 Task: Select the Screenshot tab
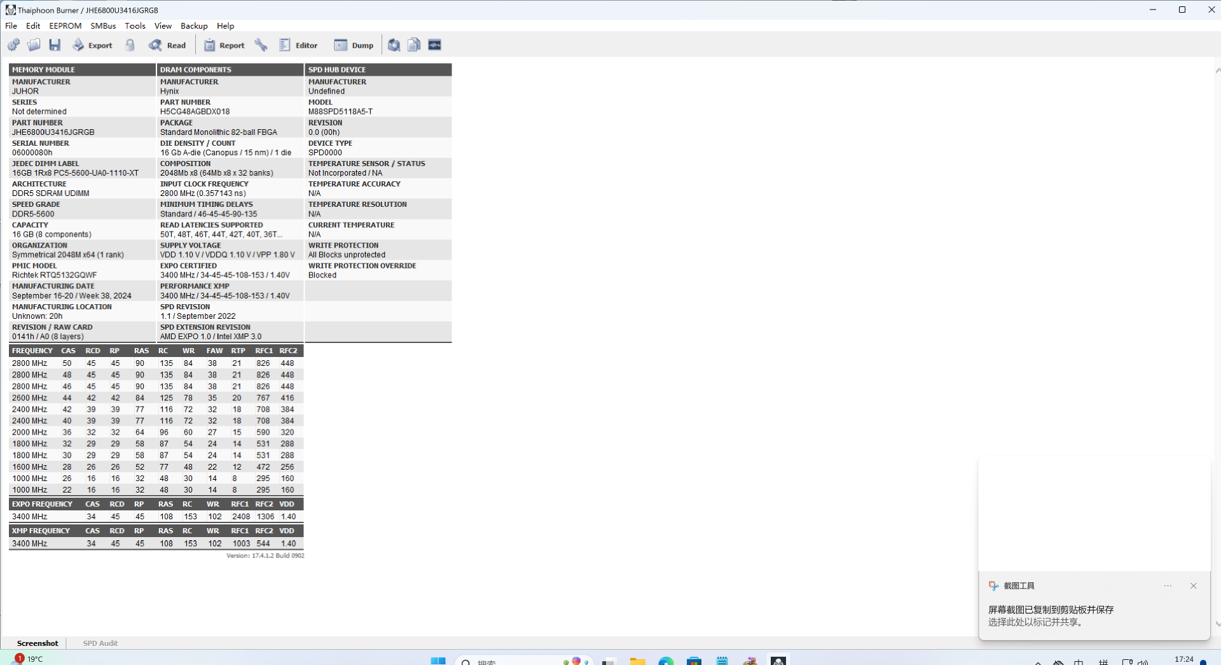click(38, 643)
